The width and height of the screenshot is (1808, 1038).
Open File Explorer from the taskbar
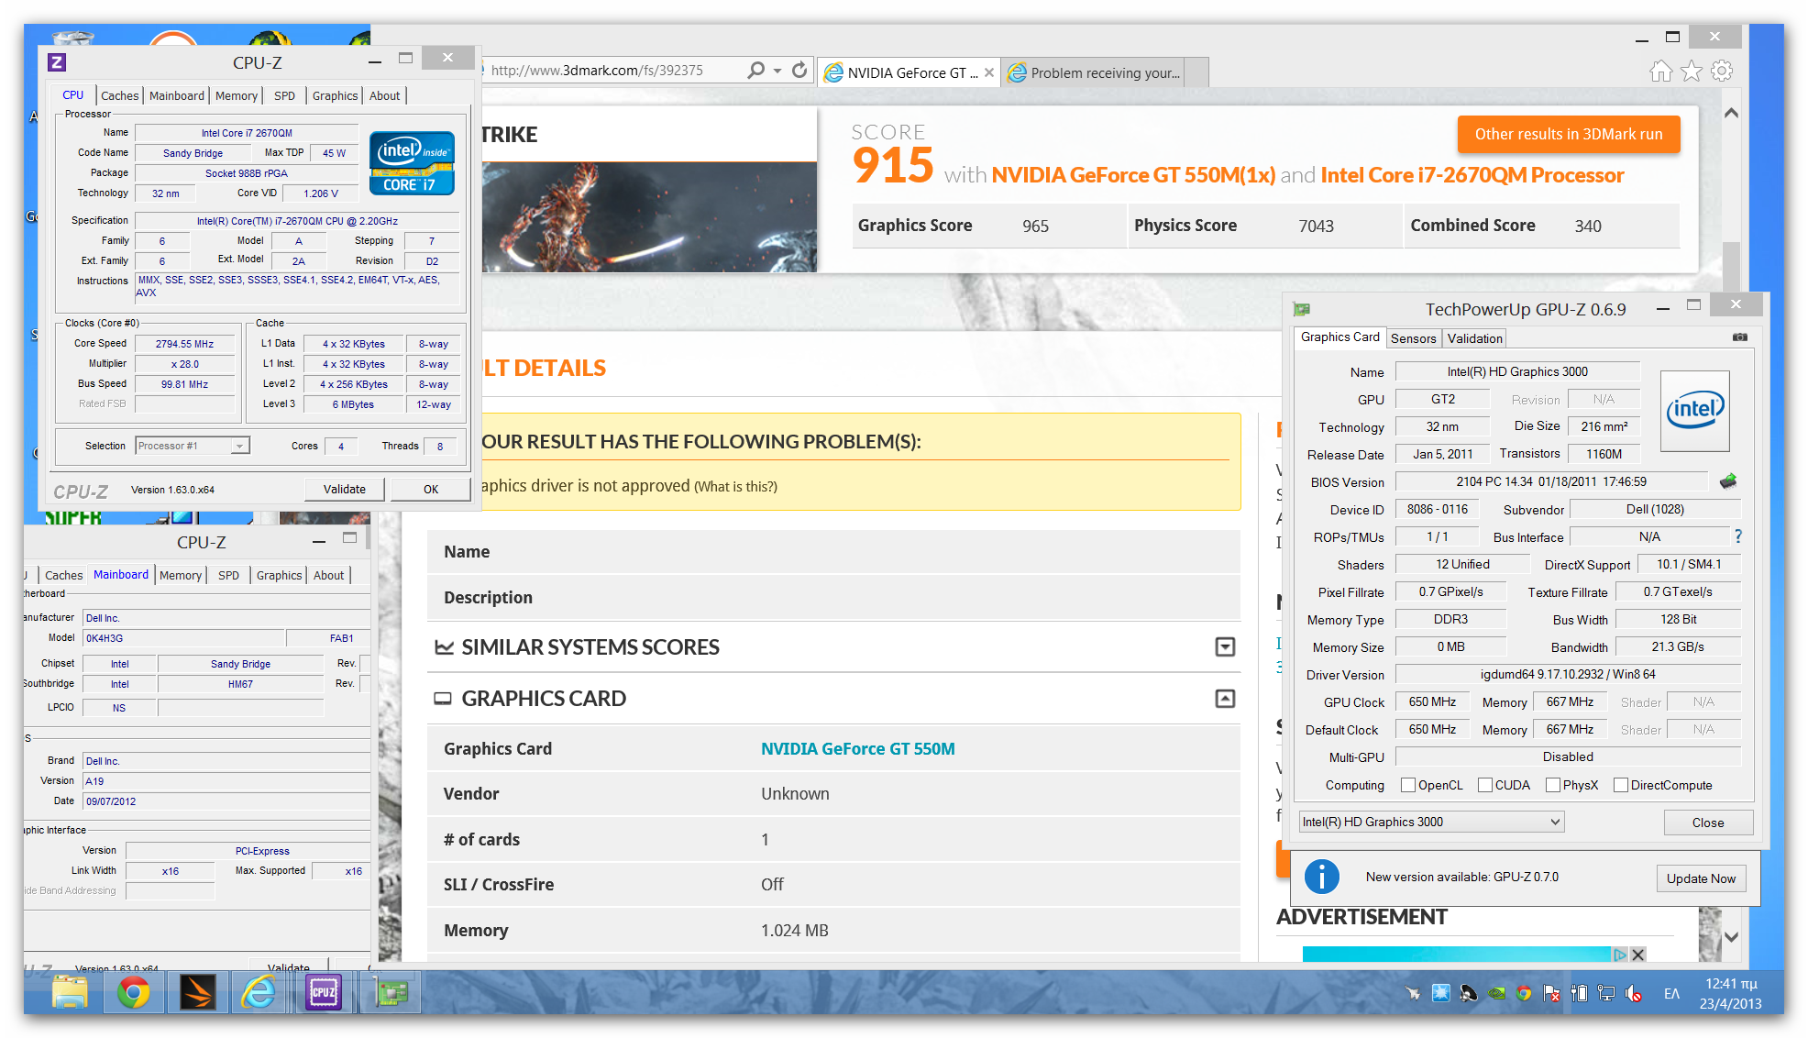(x=70, y=992)
